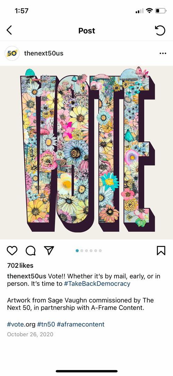Open comments with speech bubble icon
This screenshot has width=173, height=376.
point(31,250)
